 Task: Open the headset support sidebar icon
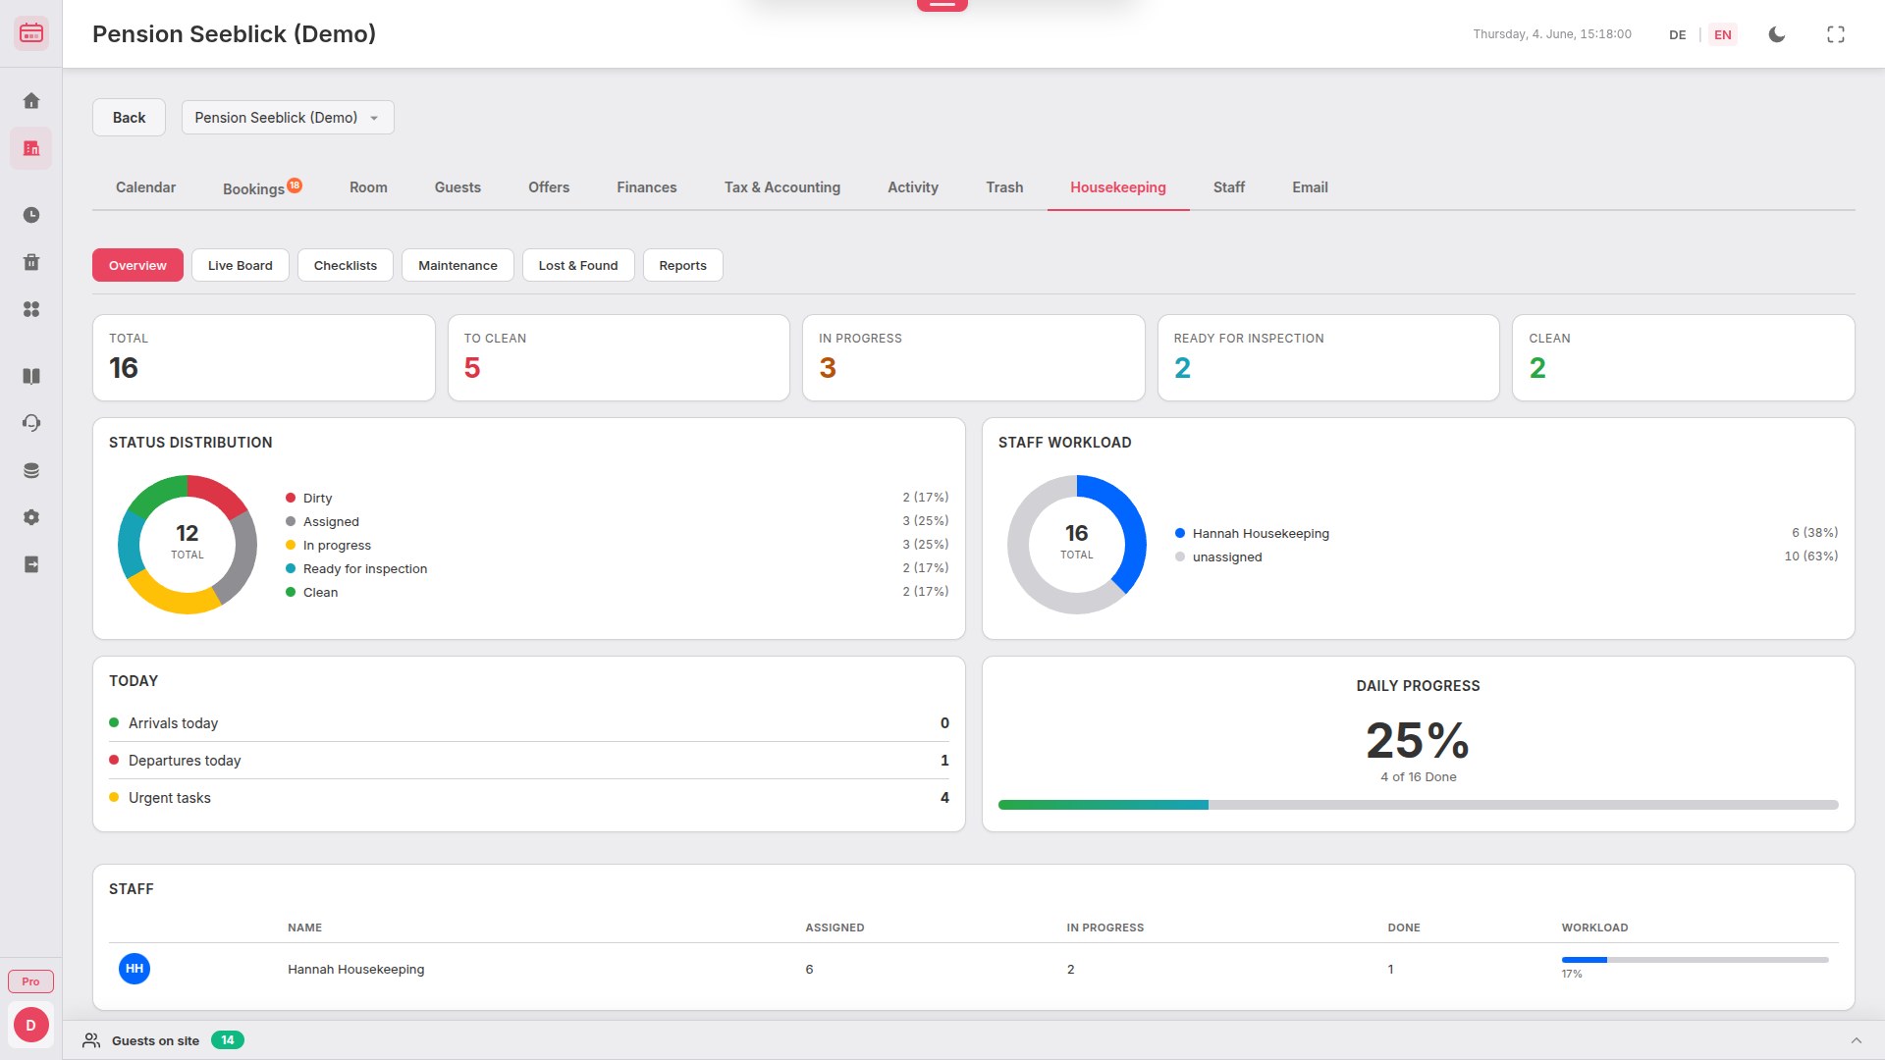[31, 423]
